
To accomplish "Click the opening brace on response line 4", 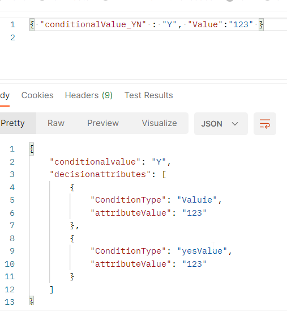I will coord(72,188).
